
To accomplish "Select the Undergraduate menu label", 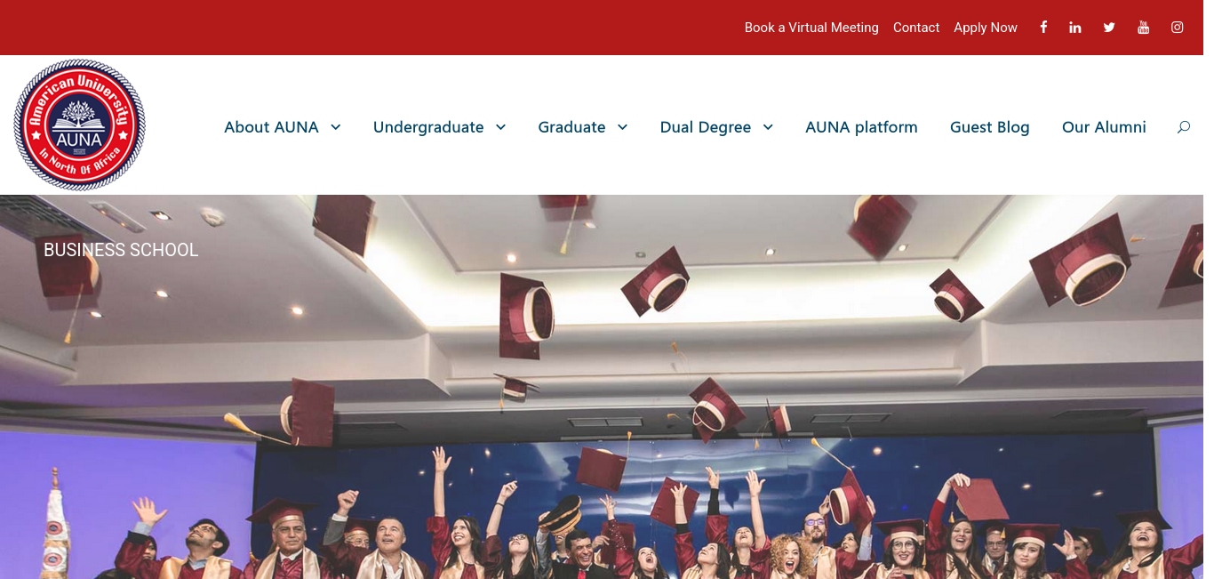I will pos(428,127).
